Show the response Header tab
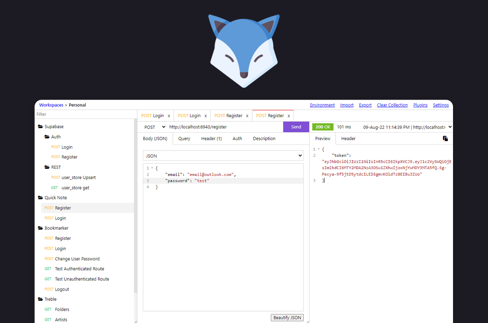 348,138
